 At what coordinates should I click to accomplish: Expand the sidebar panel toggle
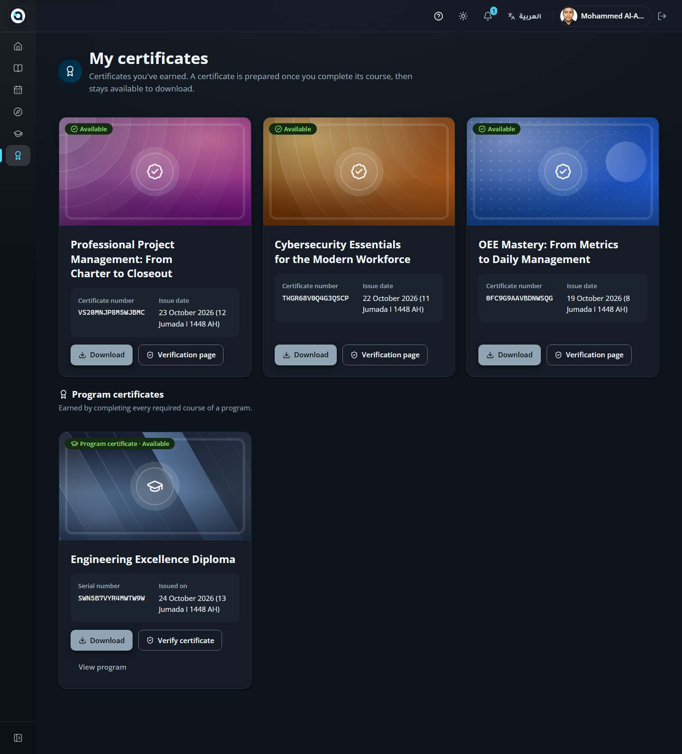click(x=18, y=738)
